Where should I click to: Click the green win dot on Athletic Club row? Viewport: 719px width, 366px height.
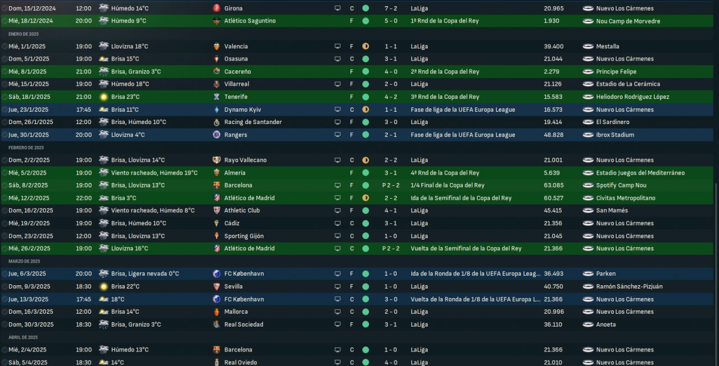click(366, 211)
